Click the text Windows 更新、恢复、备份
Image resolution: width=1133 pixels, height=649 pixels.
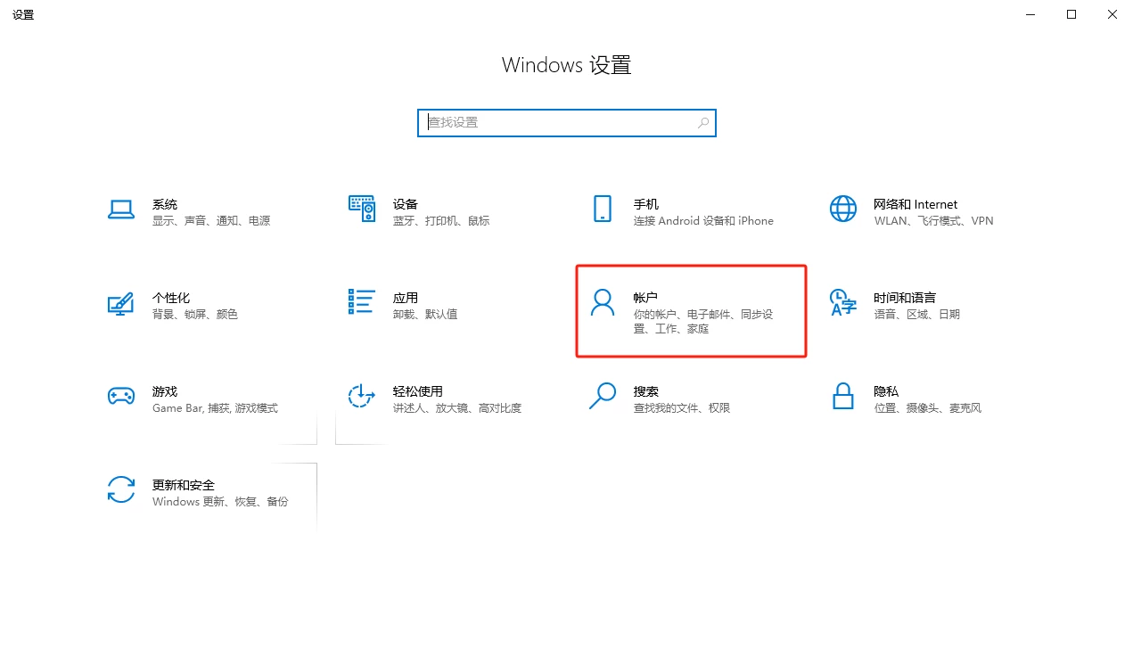click(x=220, y=502)
